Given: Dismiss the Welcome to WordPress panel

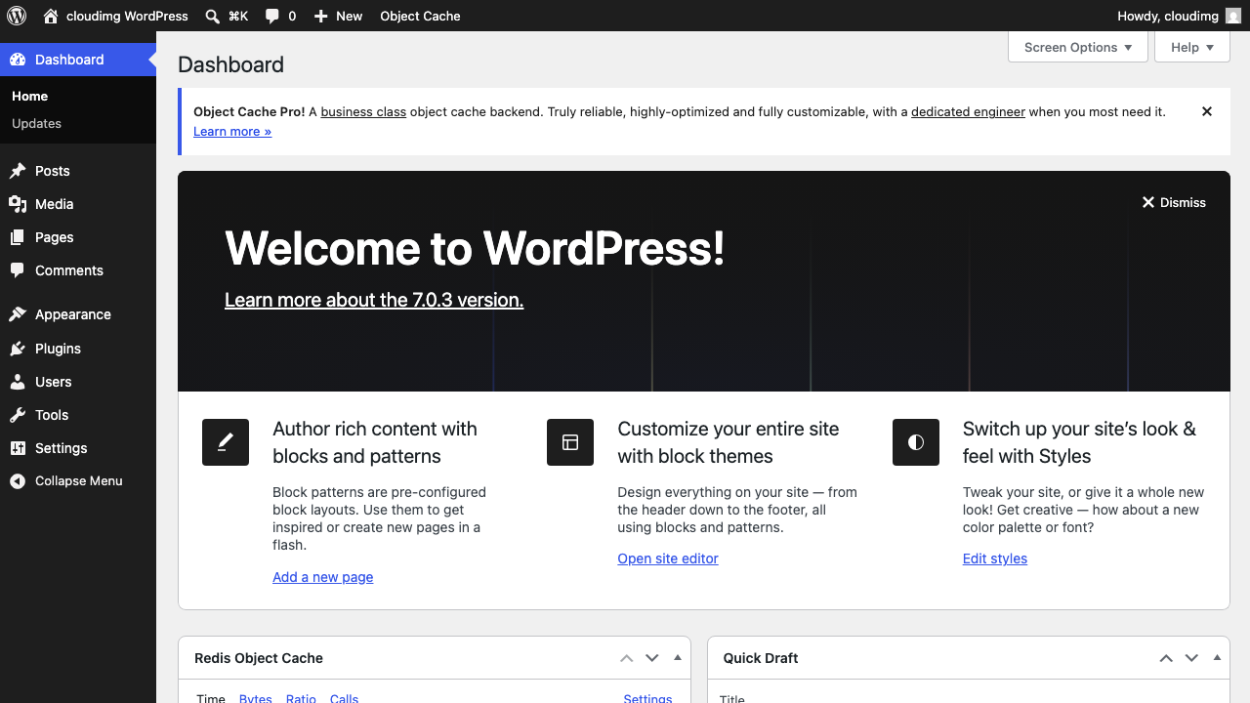Looking at the screenshot, I should click(1174, 202).
